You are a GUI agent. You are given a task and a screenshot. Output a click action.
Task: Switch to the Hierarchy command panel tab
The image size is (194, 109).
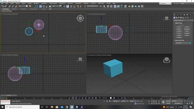click(x=181, y=15)
